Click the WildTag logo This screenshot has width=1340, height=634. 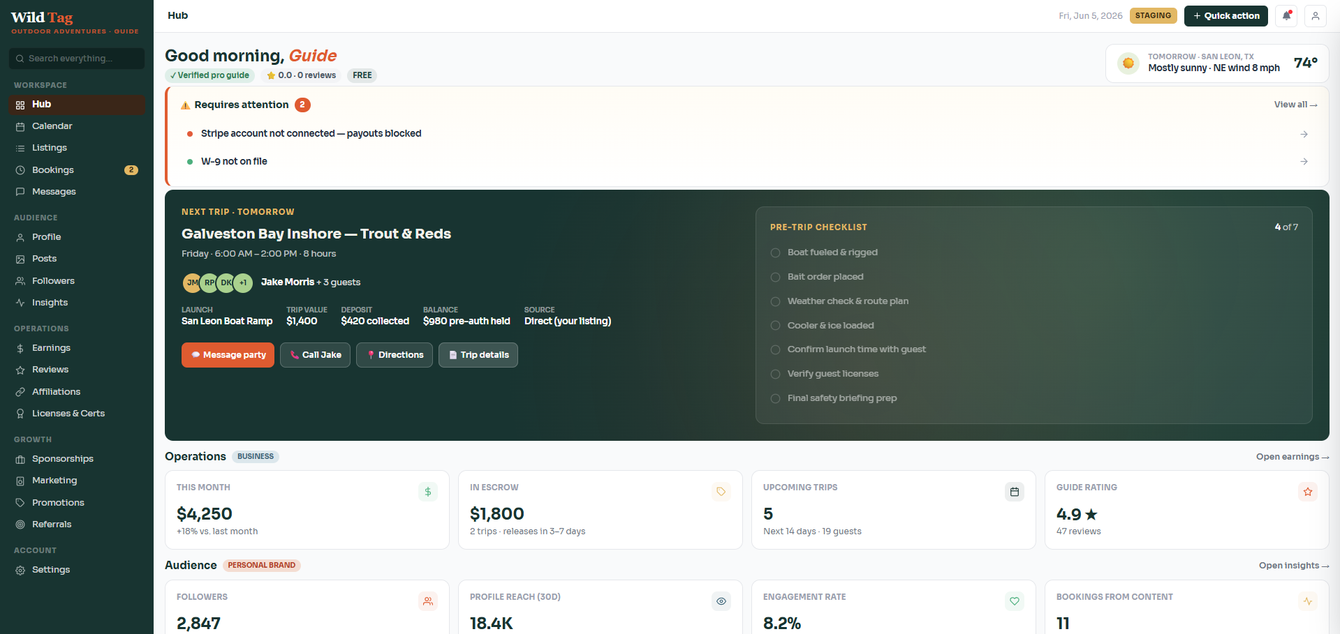42,17
